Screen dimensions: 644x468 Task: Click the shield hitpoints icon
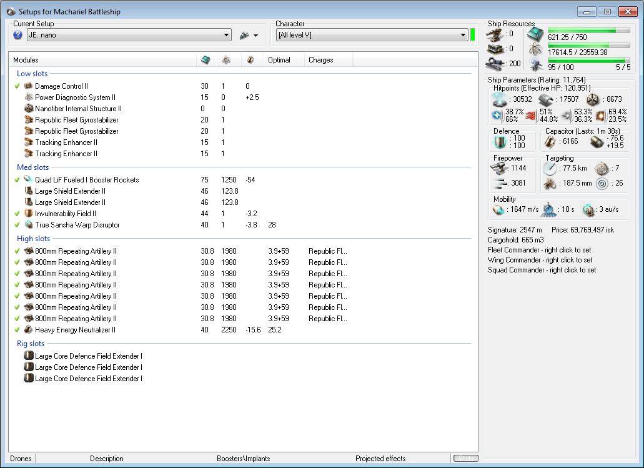pos(500,99)
